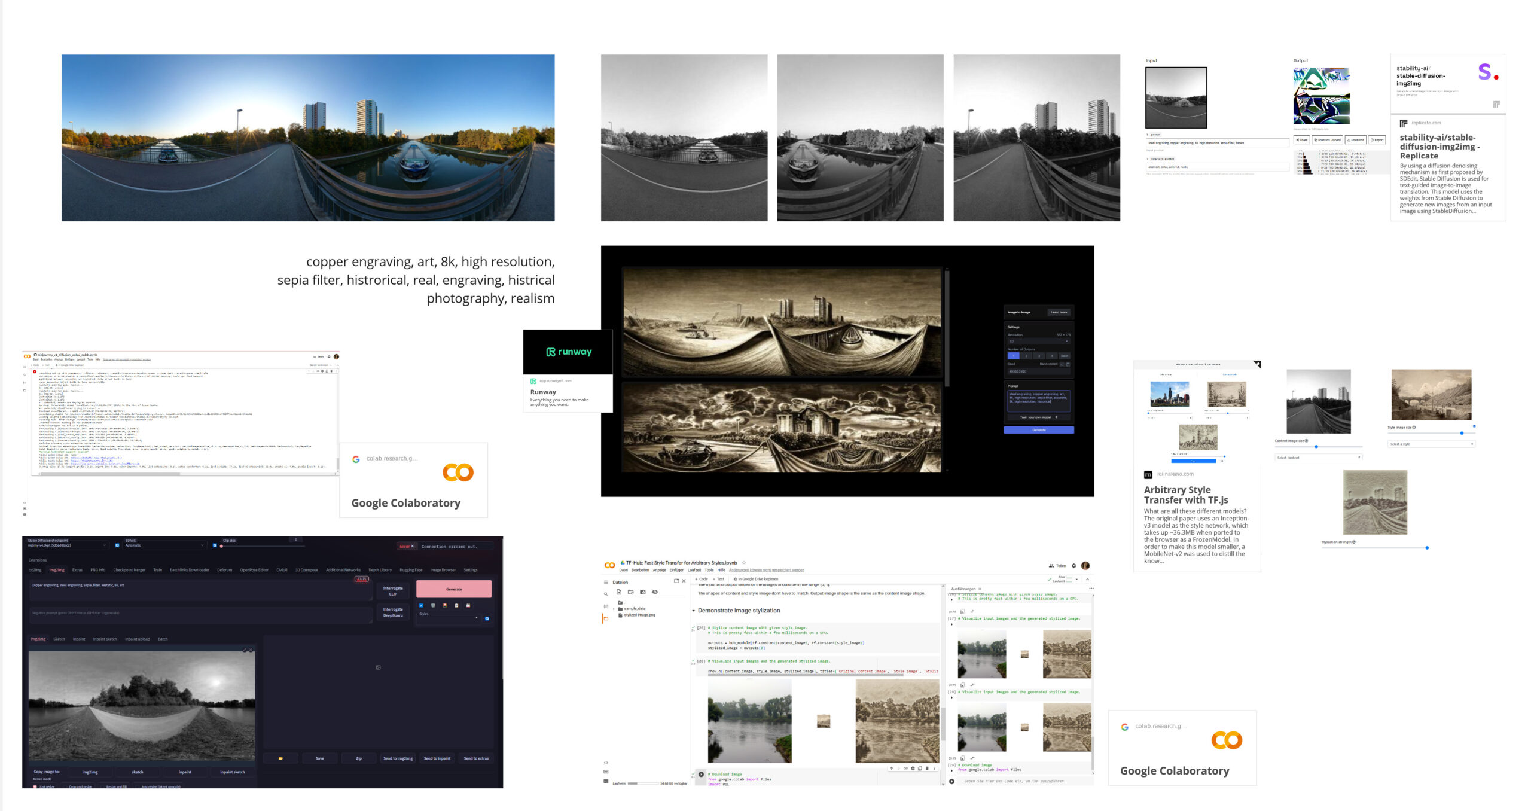The height and width of the screenshot is (811, 1531).
Task: Open the Laufzeit menu in Colab
Action: (x=694, y=570)
